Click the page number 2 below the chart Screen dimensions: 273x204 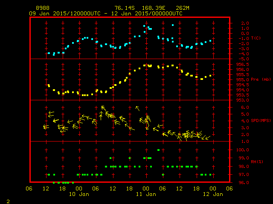click(x=8, y=201)
